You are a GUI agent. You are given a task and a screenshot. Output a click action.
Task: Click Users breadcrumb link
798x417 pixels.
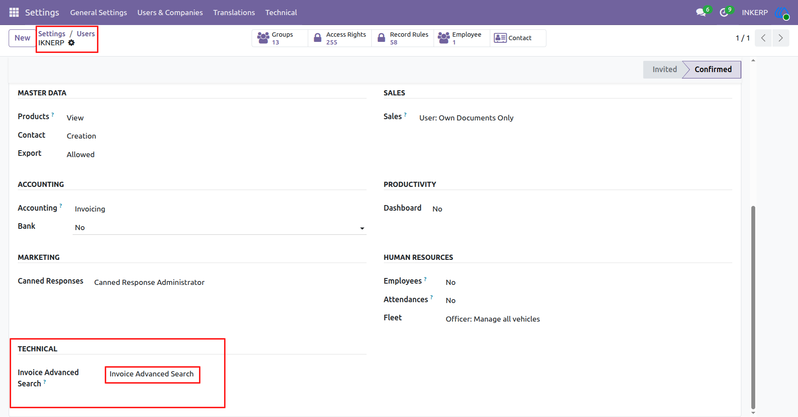point(86,34)
